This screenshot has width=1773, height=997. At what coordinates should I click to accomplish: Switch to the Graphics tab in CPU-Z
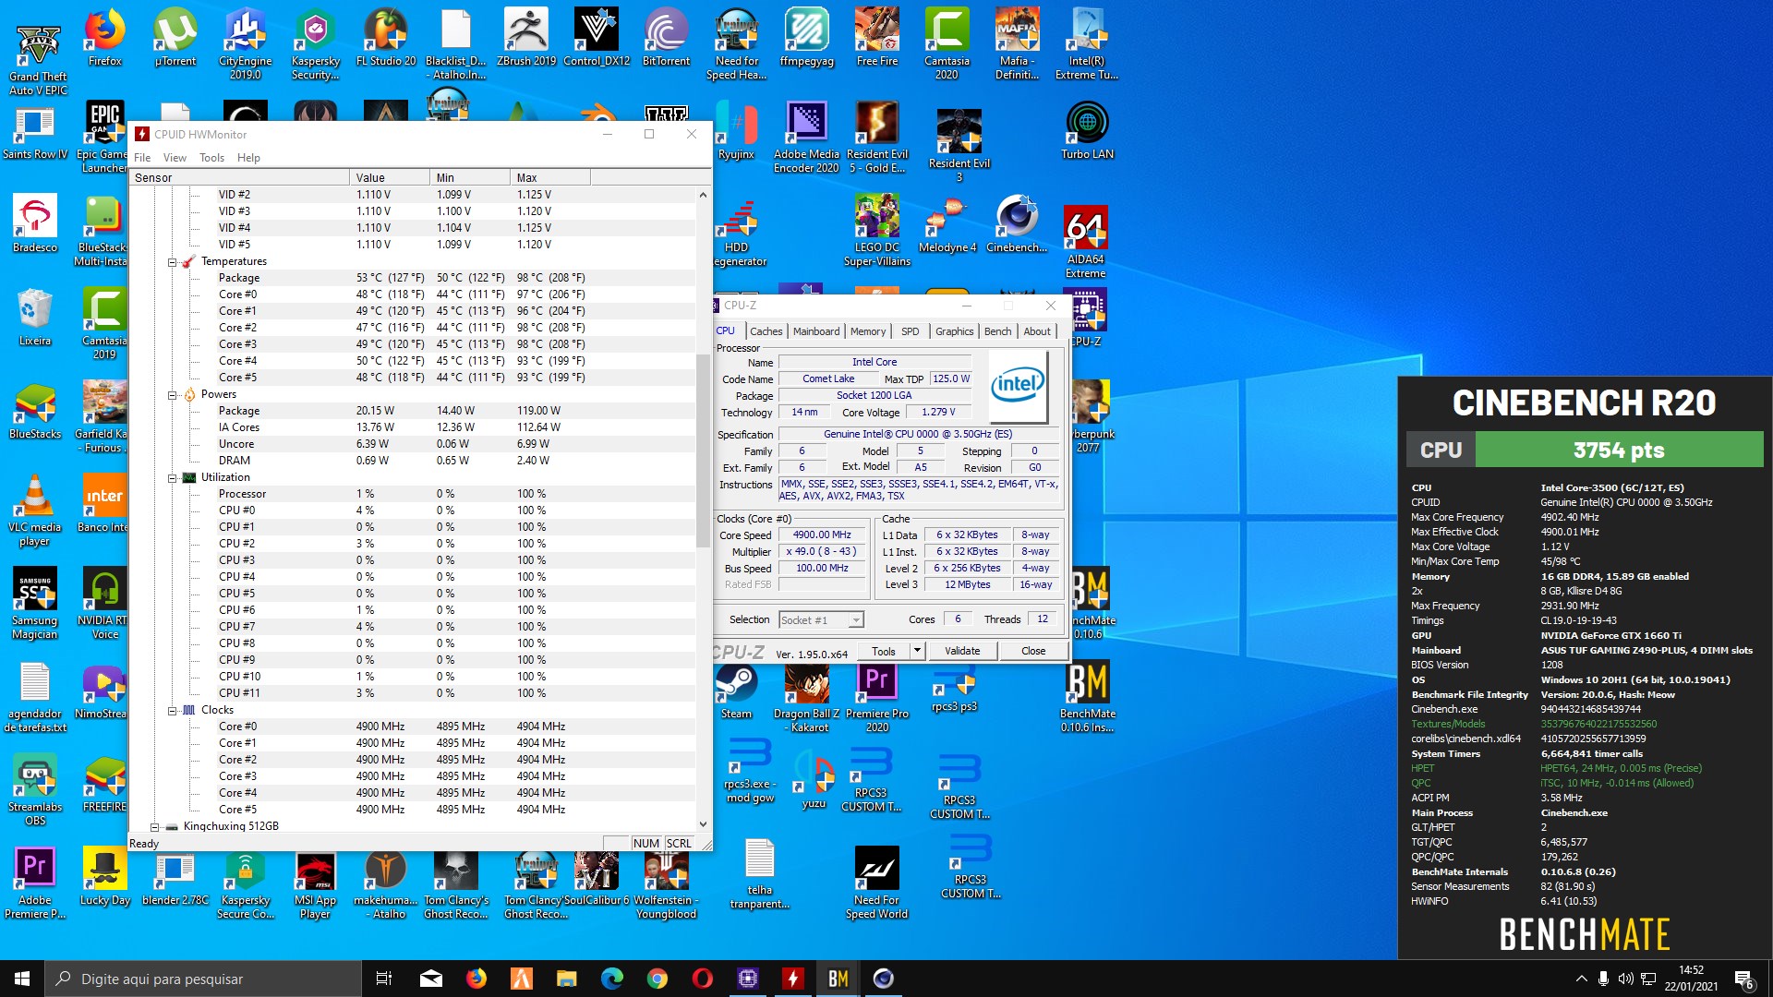(954, 331)
